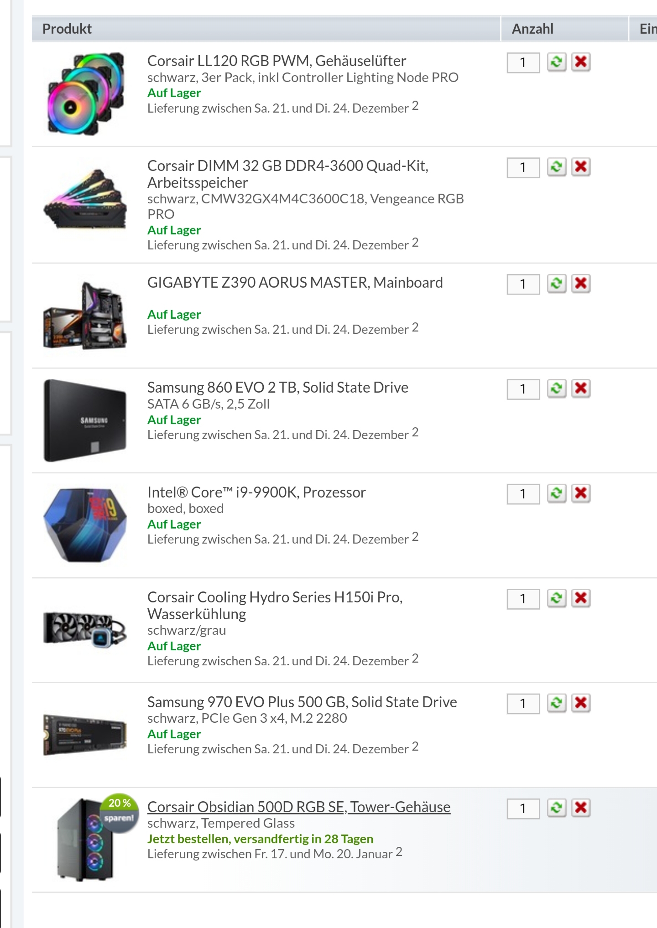
Task: Remove the Samsung 860 EVO 2 TB SSD
Action: click(x=581, y=389)
